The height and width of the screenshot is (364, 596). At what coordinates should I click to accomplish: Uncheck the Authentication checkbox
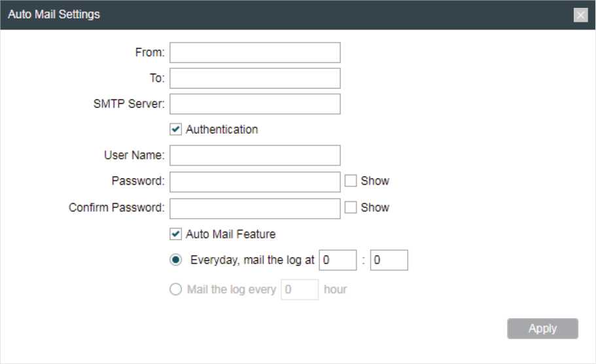pos(175,130)
